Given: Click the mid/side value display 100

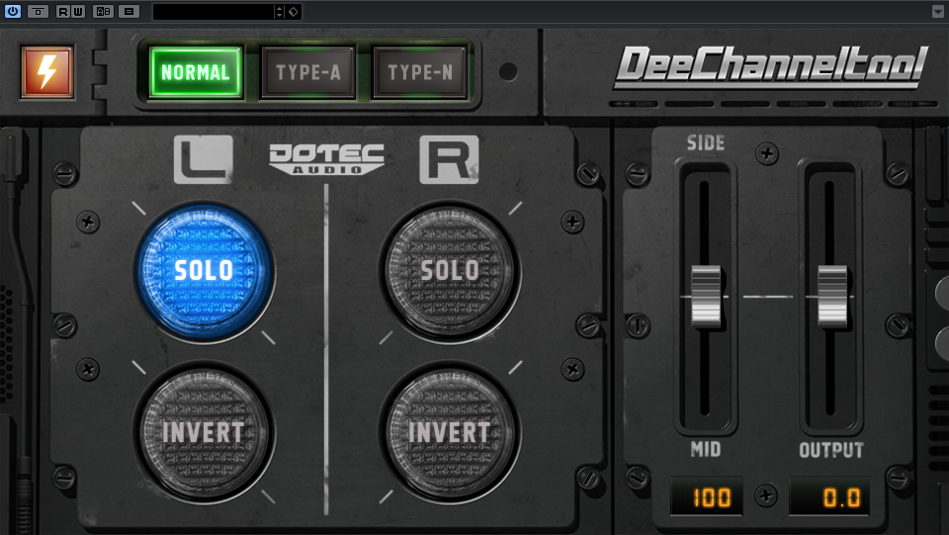Looking at the screenshot, I should click(x=706, y=496).
